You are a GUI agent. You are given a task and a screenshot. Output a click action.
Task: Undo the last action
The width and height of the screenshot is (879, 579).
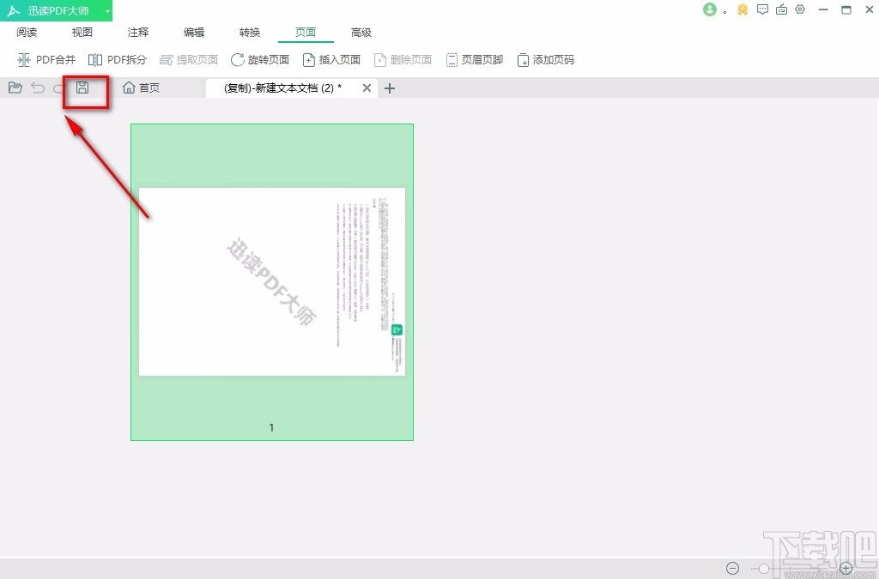[x=36, y=87]
